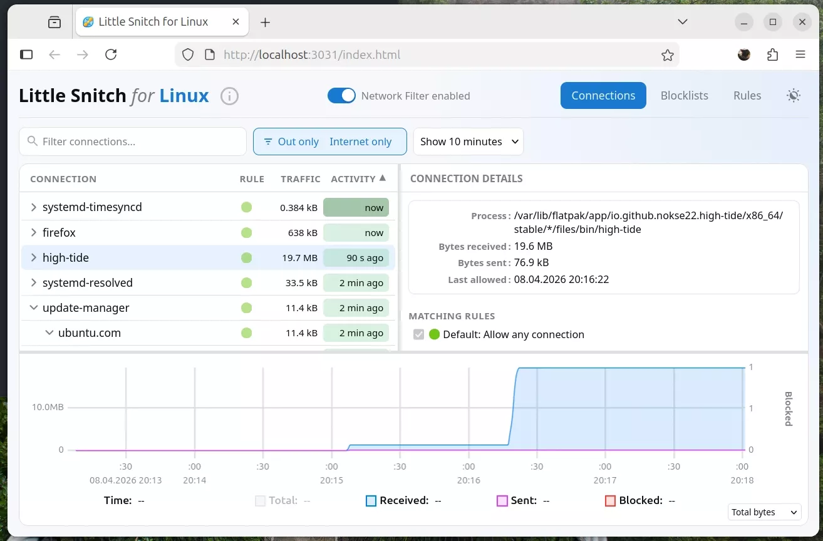Image resolution: width=823 pixels, height=541 pixels.
Task: Expand the high-tide connection row
Action: coord(34,257)
